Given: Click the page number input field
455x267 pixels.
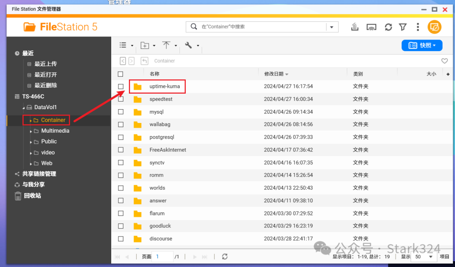Looking at the screenshot, I should [163, 257].
